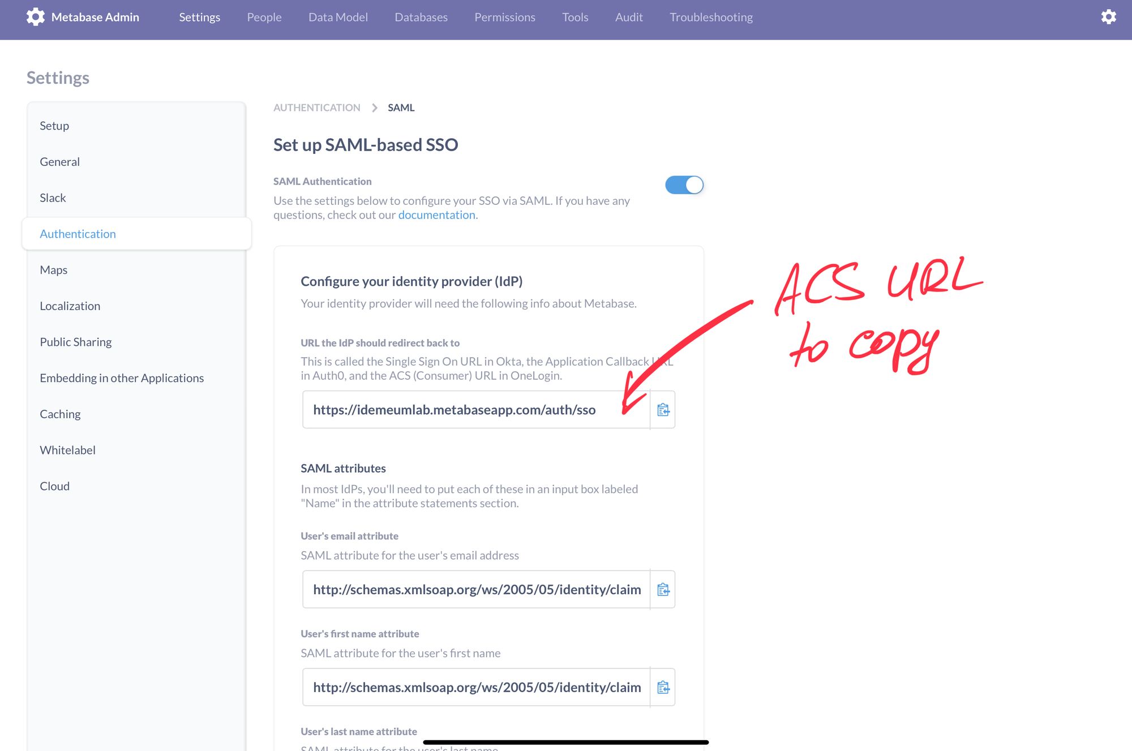The width and height of the screenshot is (1132, 751).
Task: Click the Metabase Admin title text
Action: point(95,17)
